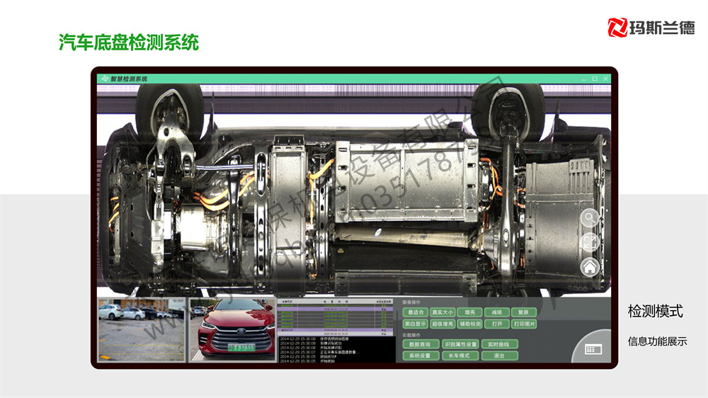The width and height of the screenshot is (708, 398).
Task: Click the 最适合 fit-to-view button
Action: point(415,312)
